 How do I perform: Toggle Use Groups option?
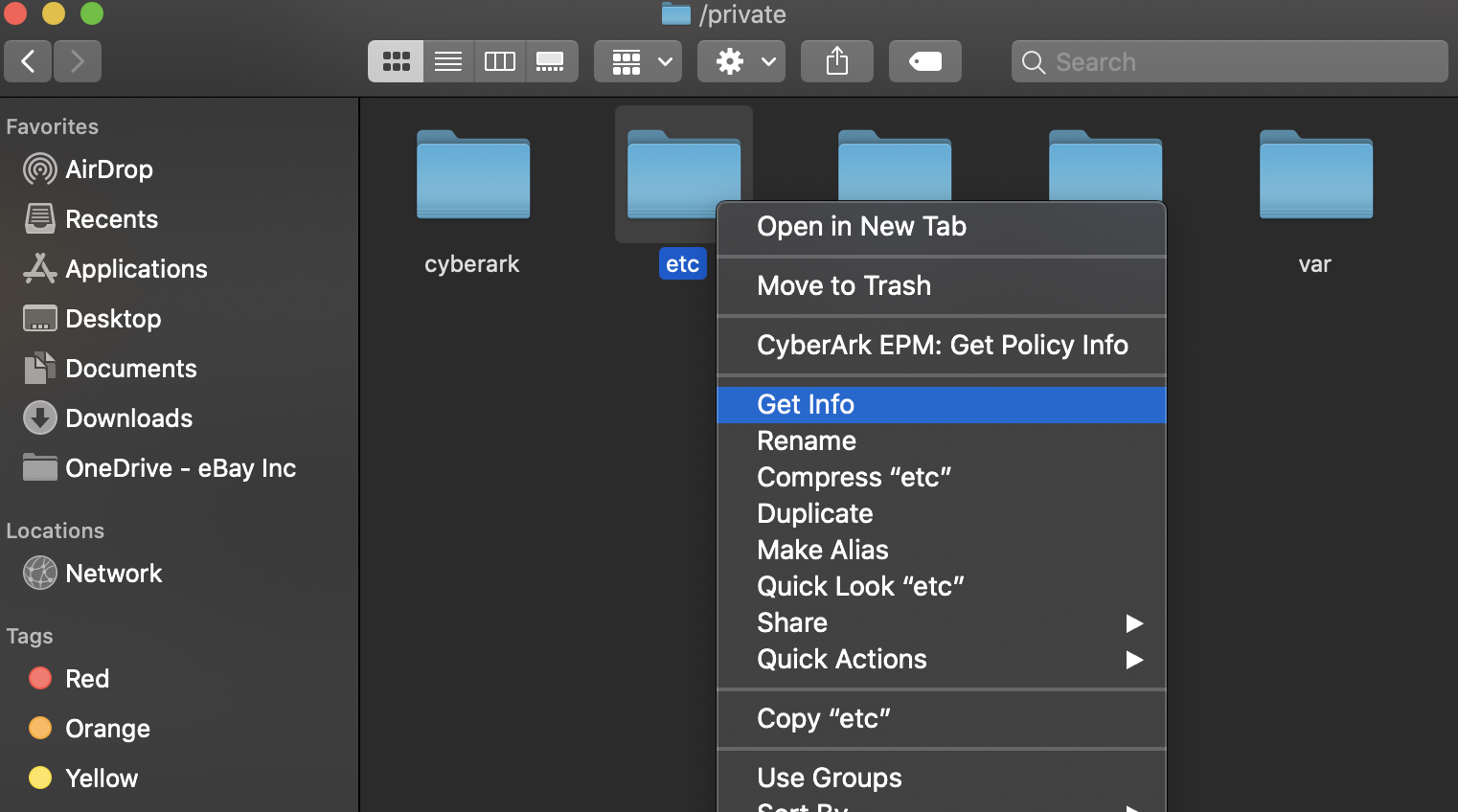click(942, 778)
